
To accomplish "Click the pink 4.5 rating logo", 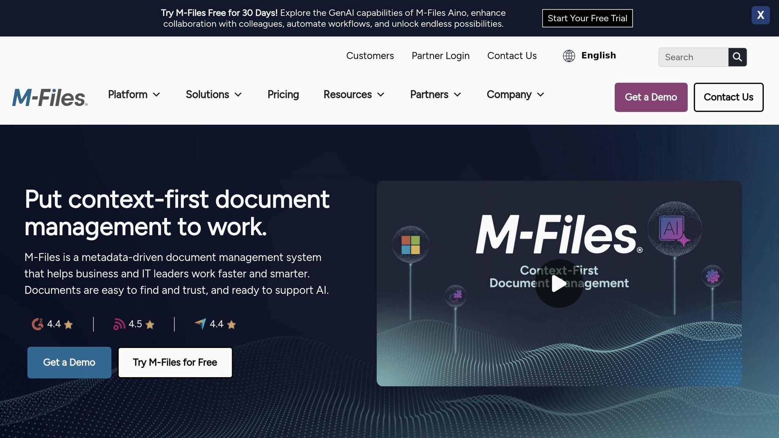I will (x=119, y=324).
